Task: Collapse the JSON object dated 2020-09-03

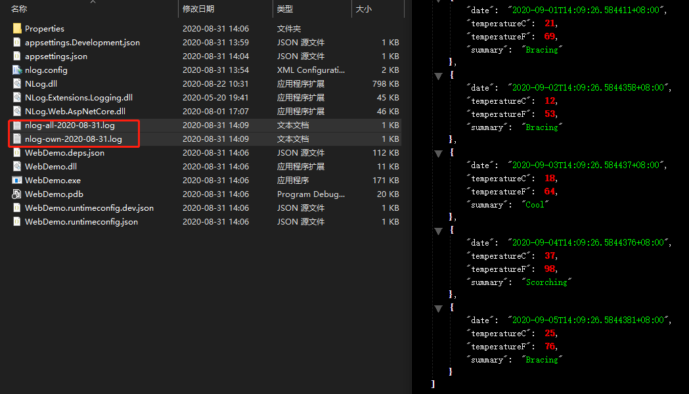Action: (438, 154)
